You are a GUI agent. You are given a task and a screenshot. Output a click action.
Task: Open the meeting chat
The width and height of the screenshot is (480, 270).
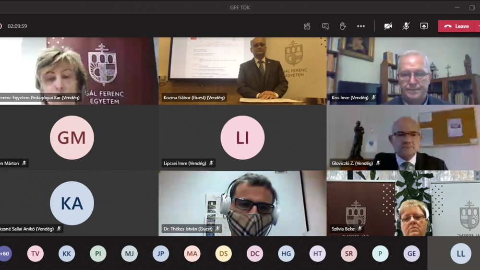(x=325, y=26)
